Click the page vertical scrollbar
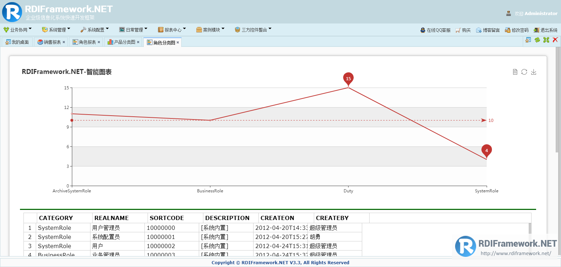The height and width of the screenshot is (267, 561). tap(557, 100)
